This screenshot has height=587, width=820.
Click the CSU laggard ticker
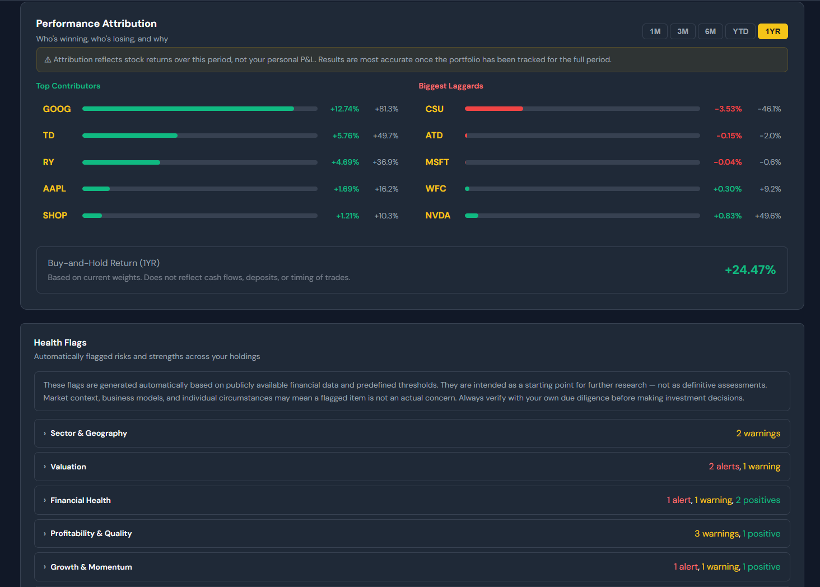pos(434,109)
